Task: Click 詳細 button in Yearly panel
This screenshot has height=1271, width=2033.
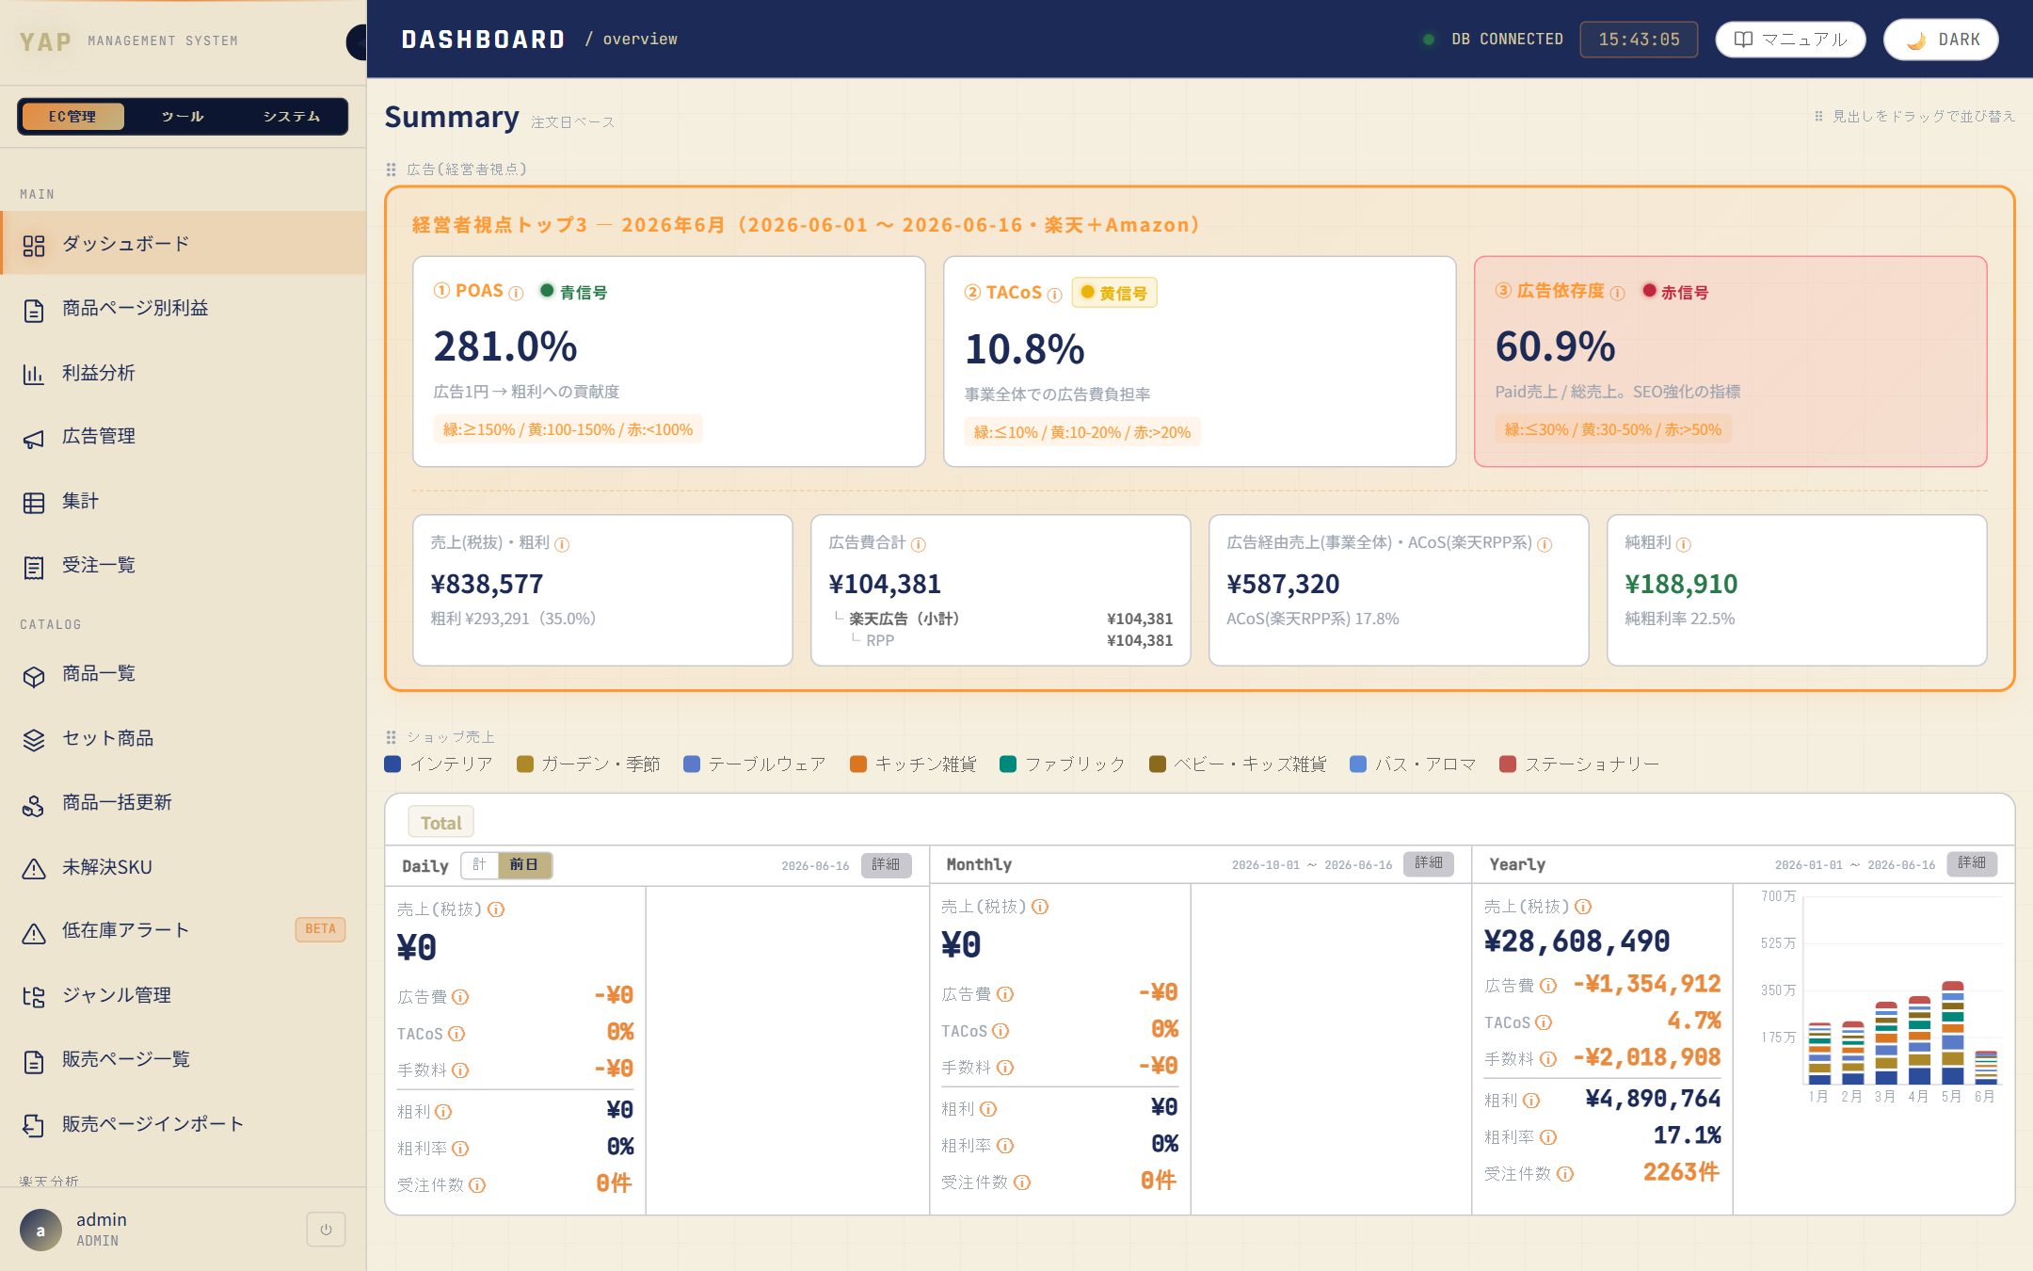Action: [1972, 863]
